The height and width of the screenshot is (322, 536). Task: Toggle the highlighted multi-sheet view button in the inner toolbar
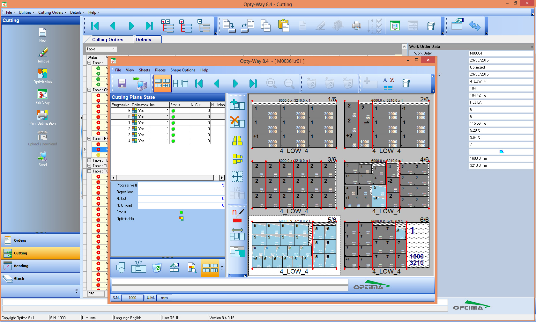tap(162, 84)
